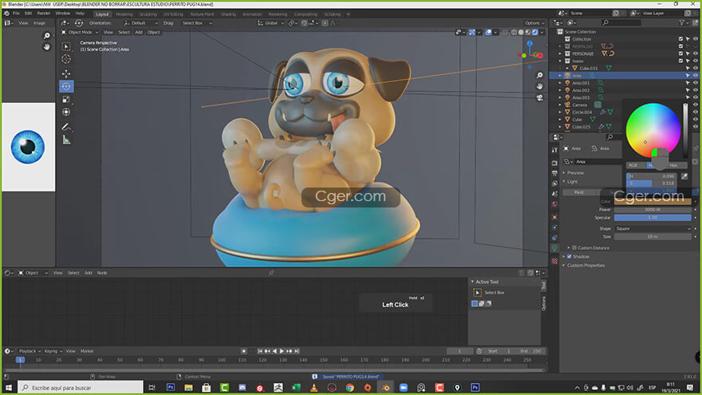The height and width of the screenshot is (395, 702).
Task: Select the Select Box tool in viewport toolbar
Action: pyautogui.click(x=66, y=46)
